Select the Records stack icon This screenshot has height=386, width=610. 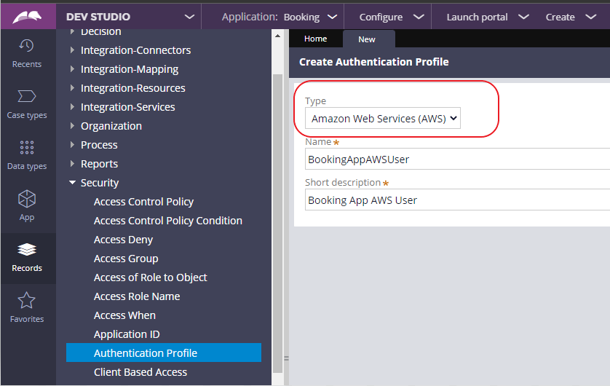tap(27, 249)
